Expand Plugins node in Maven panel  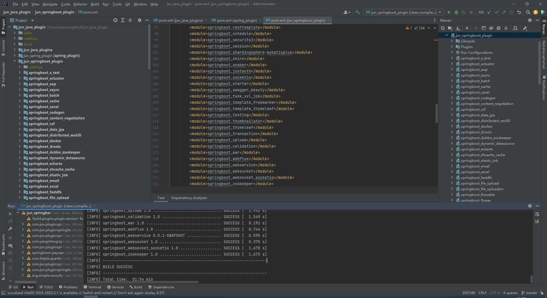pos(452,47)
